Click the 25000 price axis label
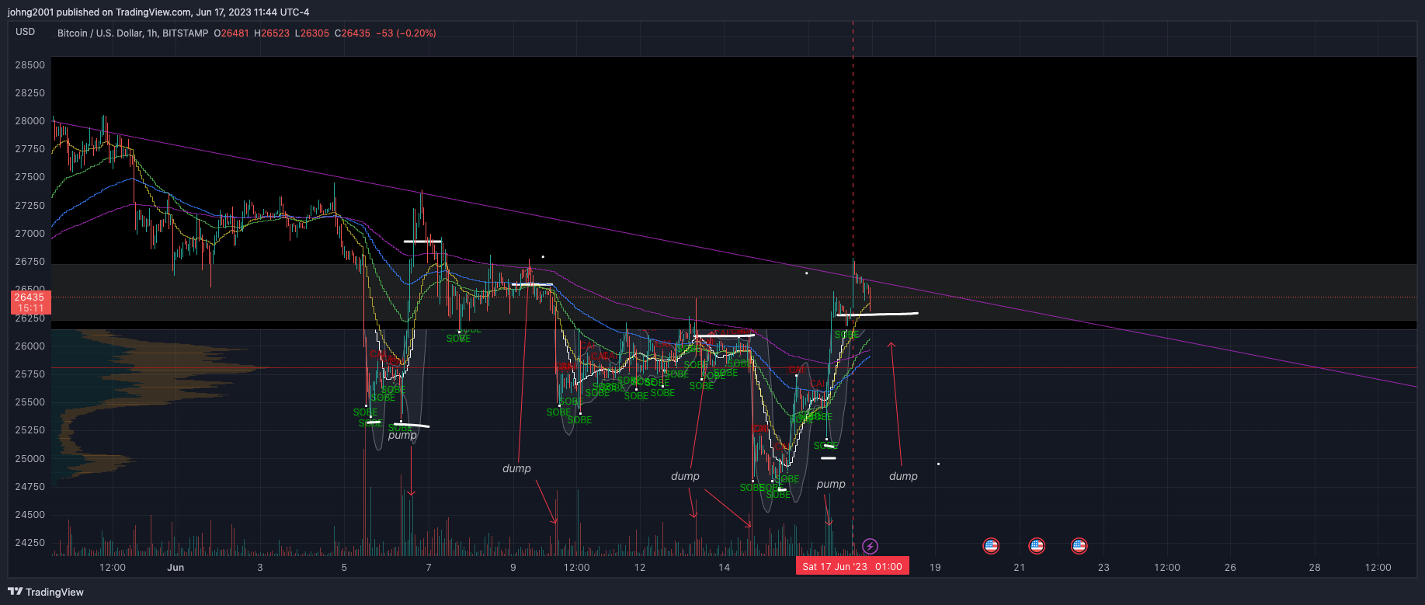The height and width of the screenshot is (605, 1425). click(x=30, y=459)
